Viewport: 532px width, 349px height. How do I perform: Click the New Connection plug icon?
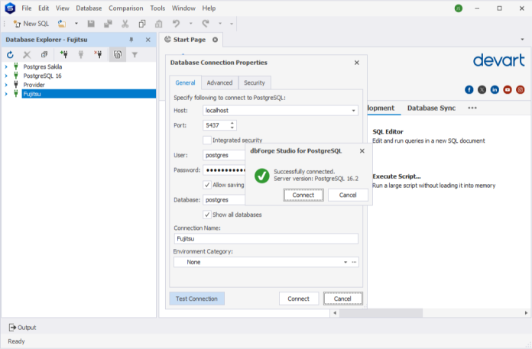click(64, 55)
